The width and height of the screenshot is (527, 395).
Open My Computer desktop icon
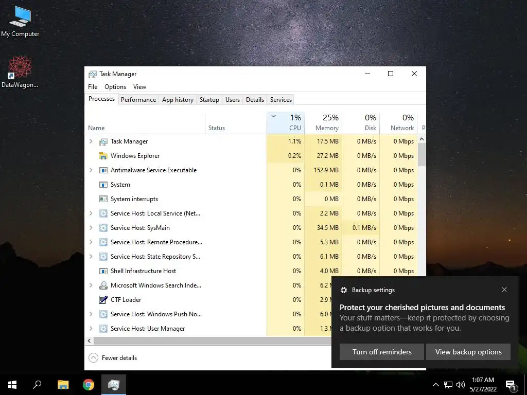tap(20, 21)
